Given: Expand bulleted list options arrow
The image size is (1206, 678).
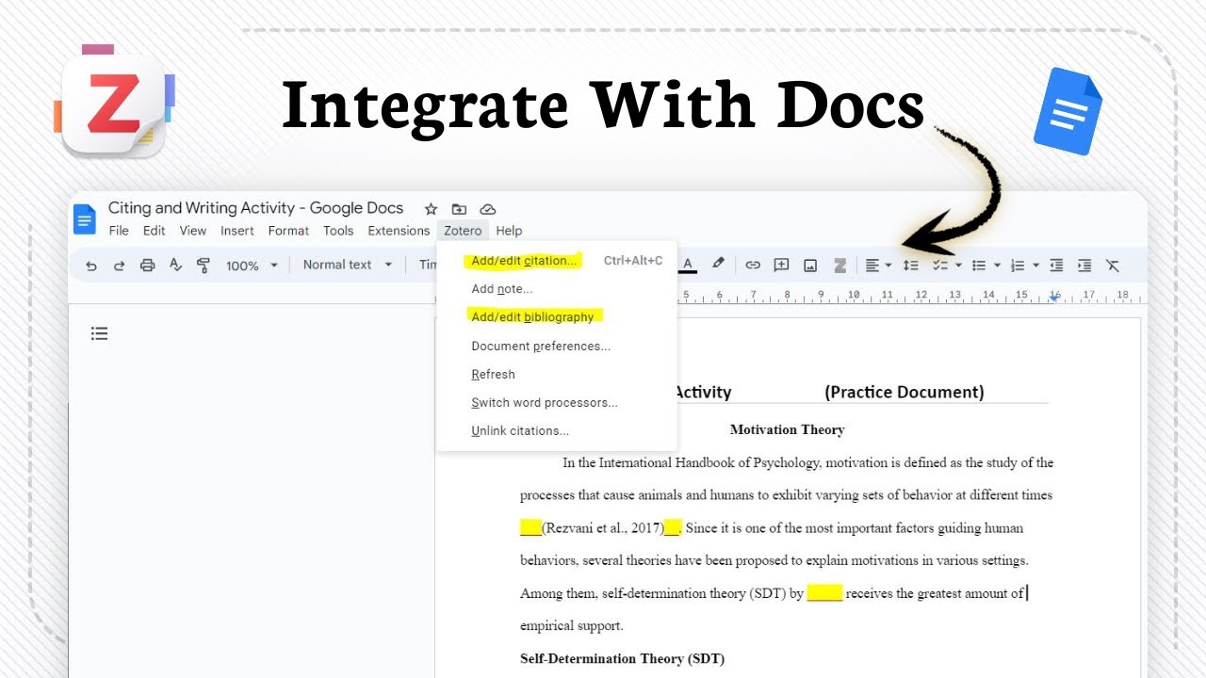Looking at the screenshot, I should click(997, 266).
